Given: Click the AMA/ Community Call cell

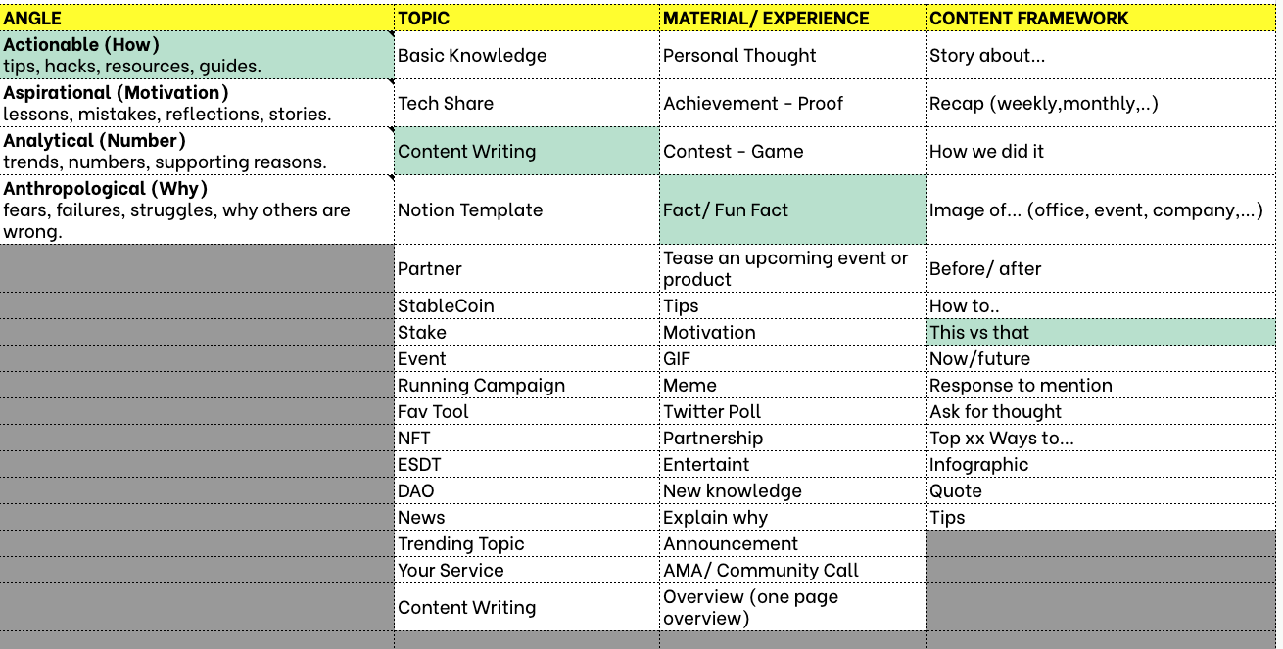Looking at the screenshot, I should (791, 570).
